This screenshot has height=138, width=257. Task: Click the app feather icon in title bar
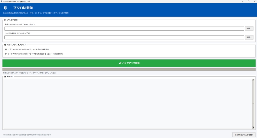coord(2,1)
